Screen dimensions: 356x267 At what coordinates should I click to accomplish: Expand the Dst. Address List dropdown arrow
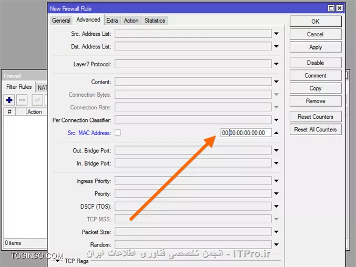276,46
